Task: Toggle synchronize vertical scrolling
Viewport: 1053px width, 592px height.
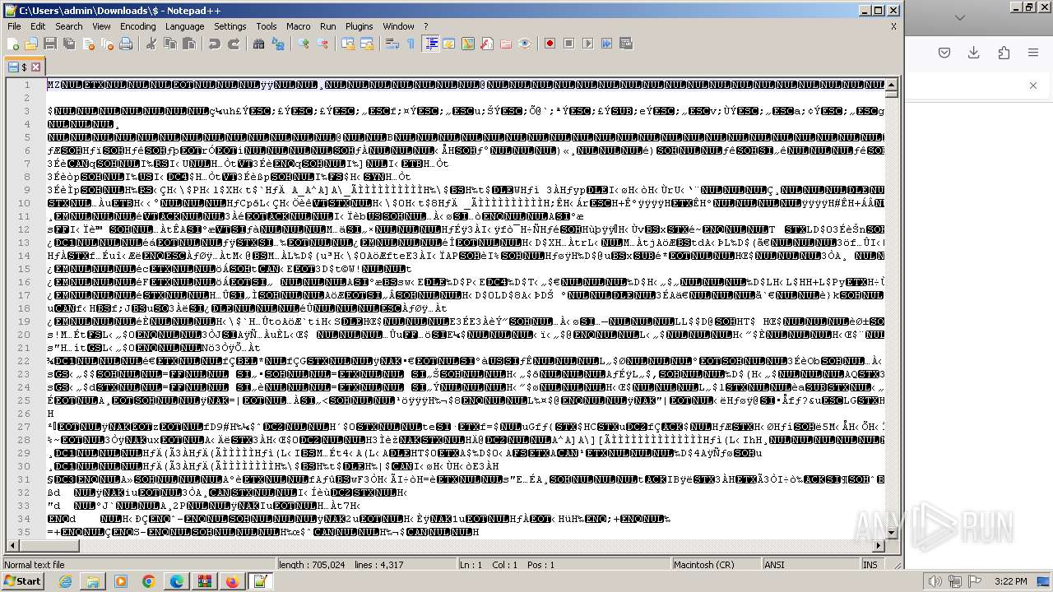Action: coord(348,44)
